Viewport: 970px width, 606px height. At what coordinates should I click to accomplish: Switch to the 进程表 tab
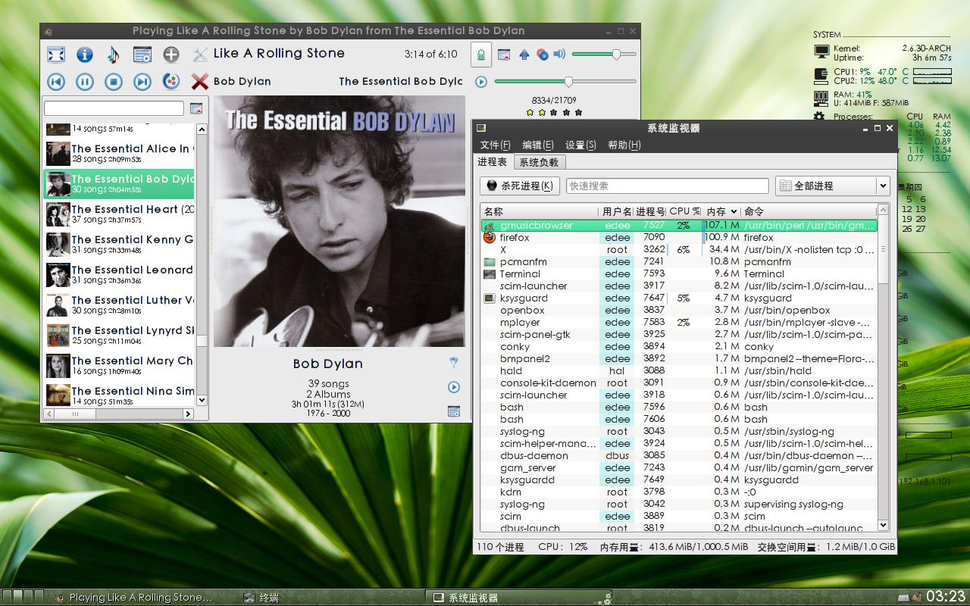pos(493,162)
